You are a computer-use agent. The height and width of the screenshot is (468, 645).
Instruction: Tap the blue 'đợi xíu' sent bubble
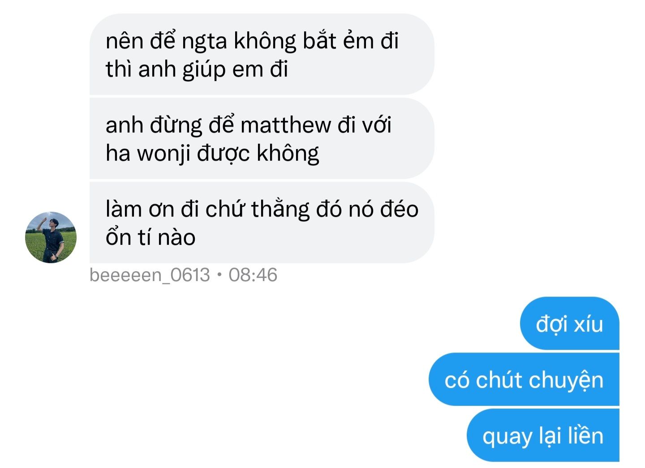click(x=569, y=323)
